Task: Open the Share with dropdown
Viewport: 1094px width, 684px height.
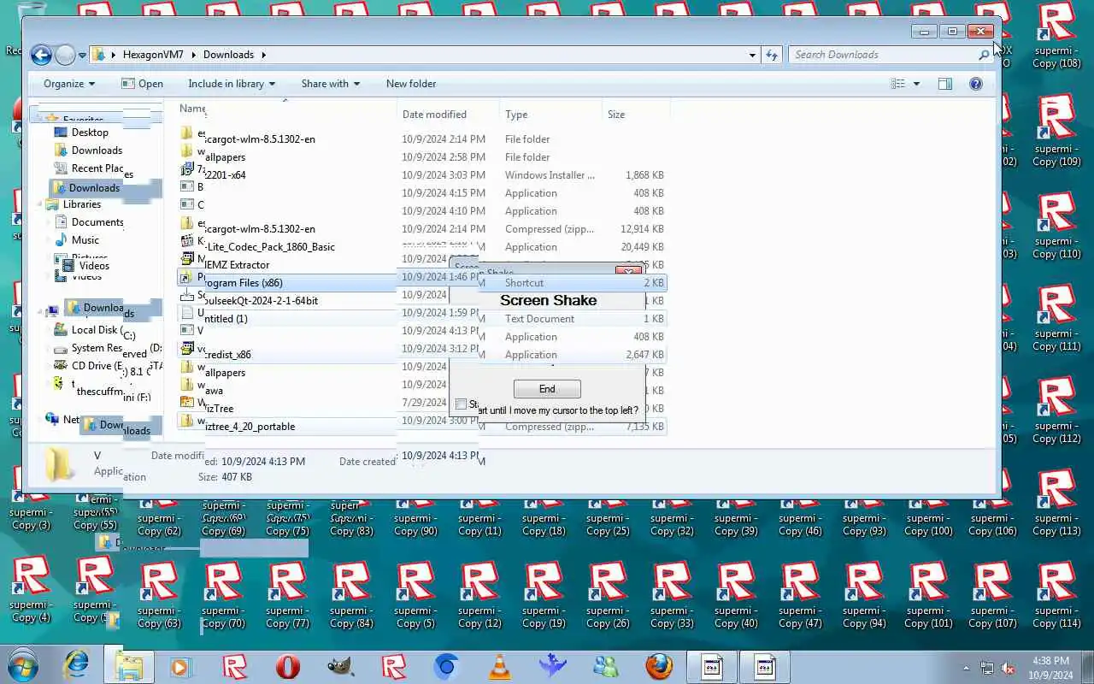Action: 331,84
